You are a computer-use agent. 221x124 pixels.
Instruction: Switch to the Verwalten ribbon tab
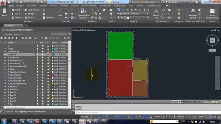tap(64, 6)
